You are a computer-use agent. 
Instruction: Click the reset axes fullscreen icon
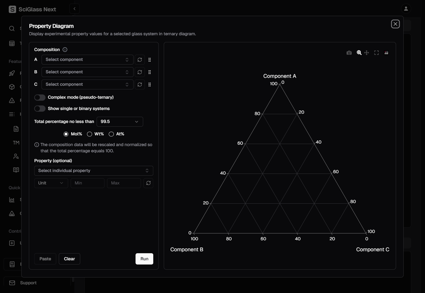coord(376,53)
